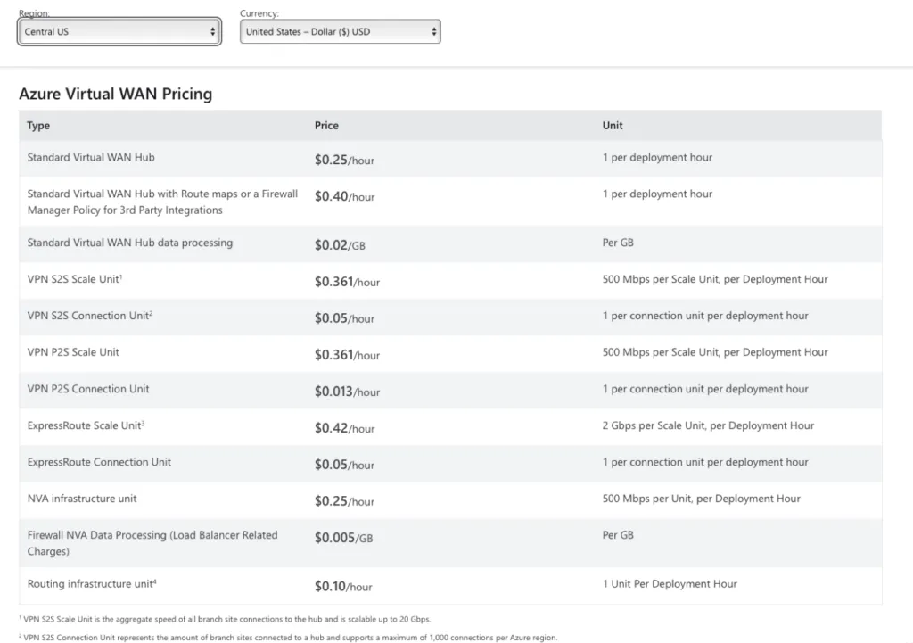Click the $0.013/hour VPN P2S Connection price
Screen dimensions: 913x643
[347, 392]
